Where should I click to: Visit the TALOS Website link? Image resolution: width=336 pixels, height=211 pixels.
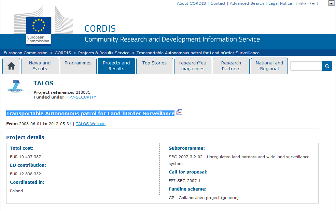coord(90,124)
